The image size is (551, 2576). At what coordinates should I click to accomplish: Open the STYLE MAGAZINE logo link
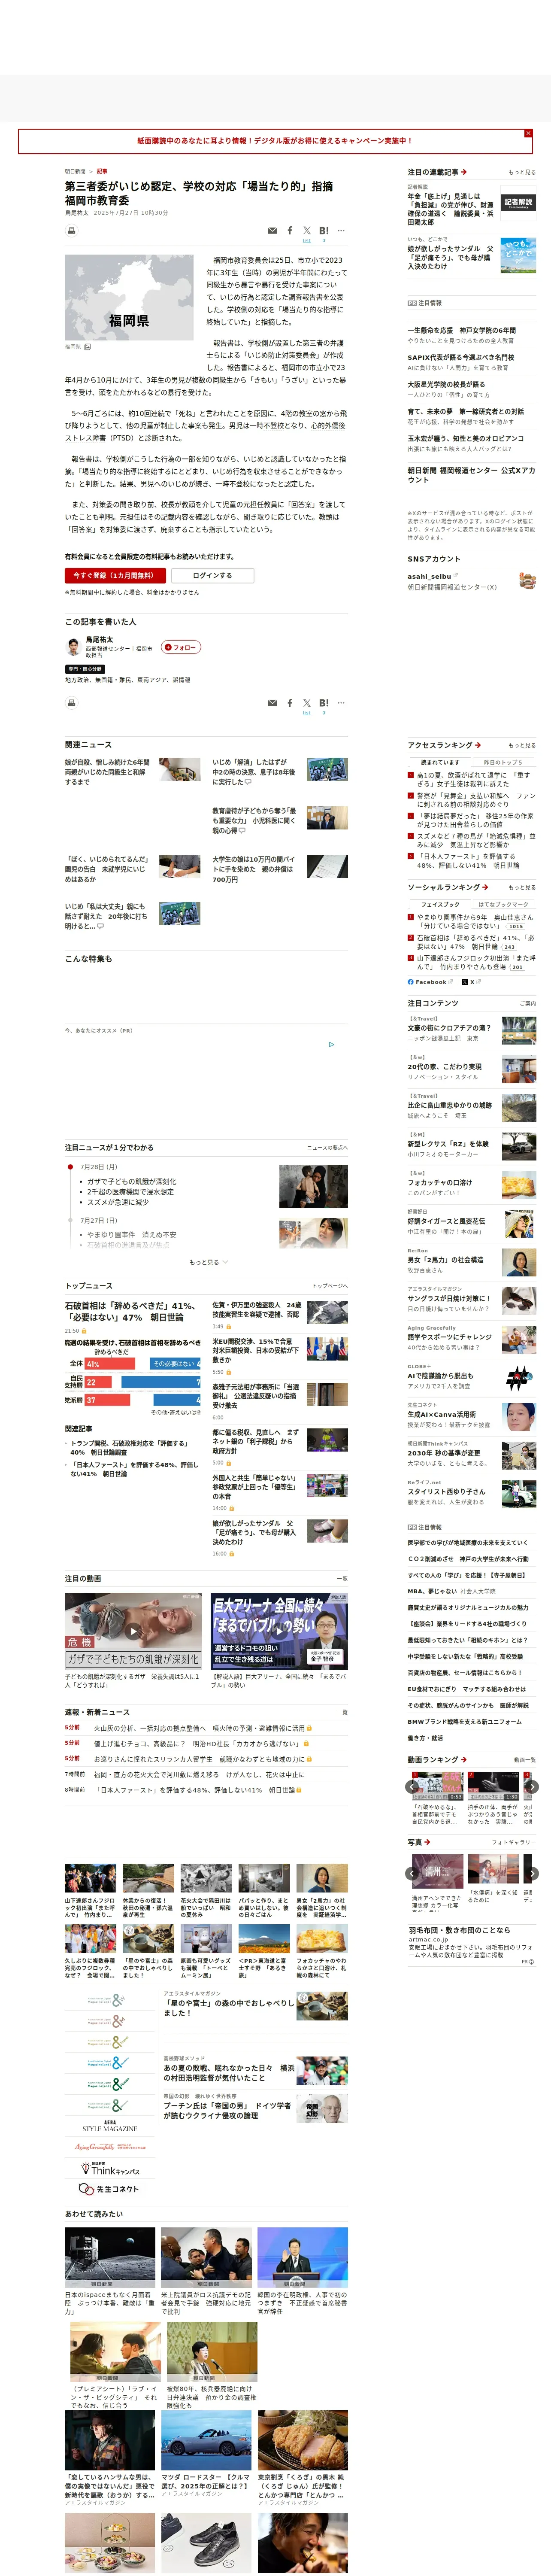[109, 2126]
